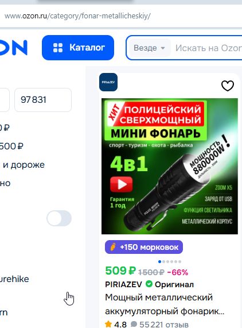Play the product video on flashlight image
Viewport: 242px width, 328px height.
click(x=122, y=184)
